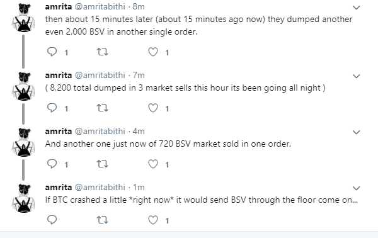Screen dimensions: 378x238
Task: Reply to the BTC crashed tweet
Action: [x=52, y=220]
